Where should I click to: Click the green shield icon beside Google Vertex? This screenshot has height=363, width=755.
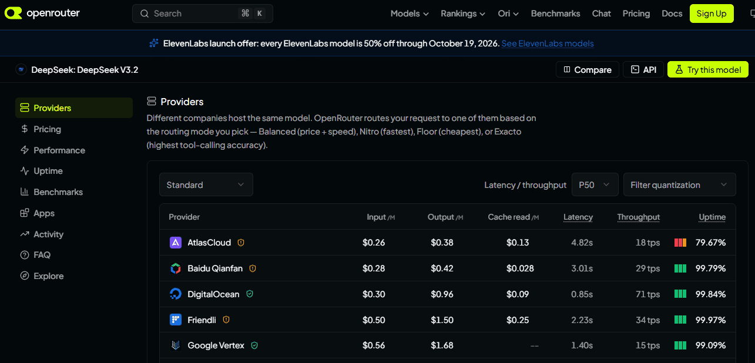(254, 345)
